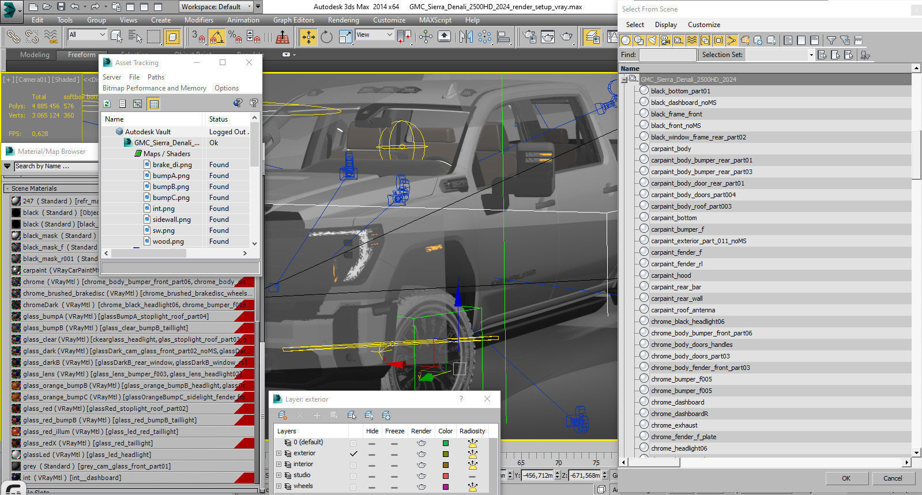This screenshot has height=495, width=922.
Task: Open the MAXScript menu
Action: pos(435,20)
